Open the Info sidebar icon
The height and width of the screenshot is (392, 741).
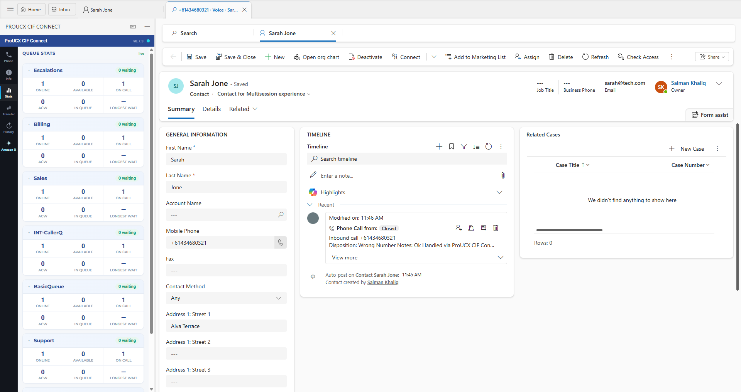8,74
